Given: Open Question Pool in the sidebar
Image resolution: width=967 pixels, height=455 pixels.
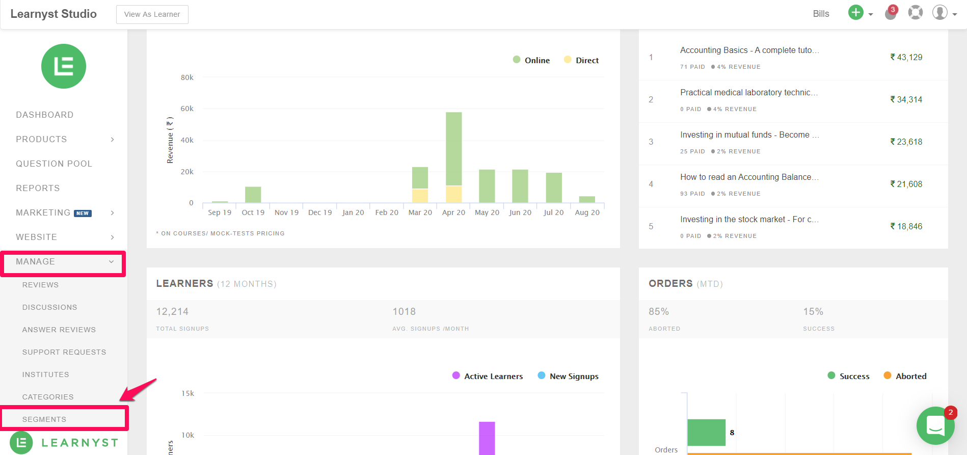Looking at the screenshot, I should (54, 164).
